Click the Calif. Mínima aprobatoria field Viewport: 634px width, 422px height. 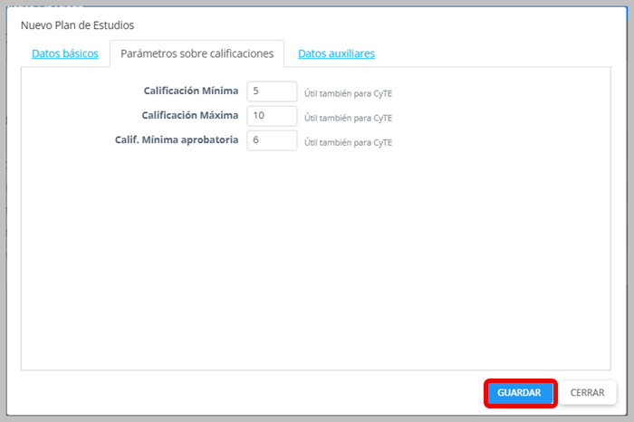pos(272,140)
